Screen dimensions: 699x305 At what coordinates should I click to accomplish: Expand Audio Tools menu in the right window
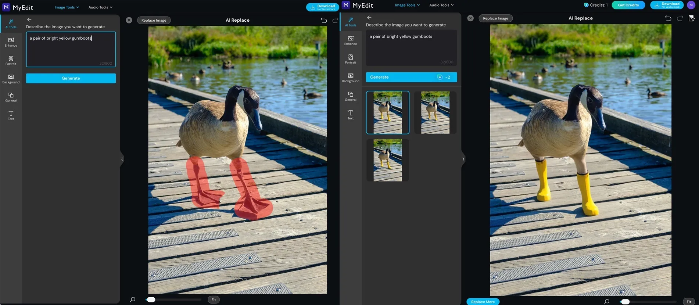coord(441,5)
